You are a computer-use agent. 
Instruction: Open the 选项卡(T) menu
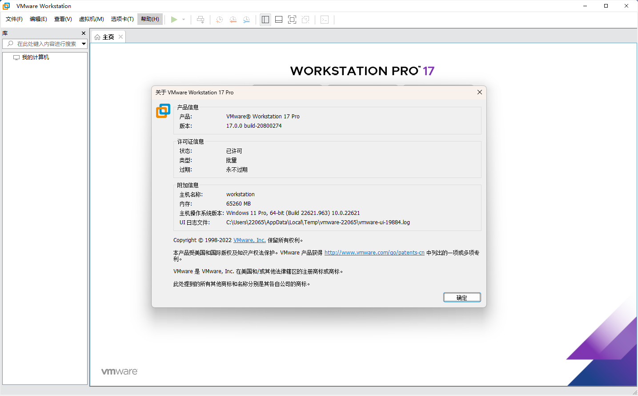[122, 19]
